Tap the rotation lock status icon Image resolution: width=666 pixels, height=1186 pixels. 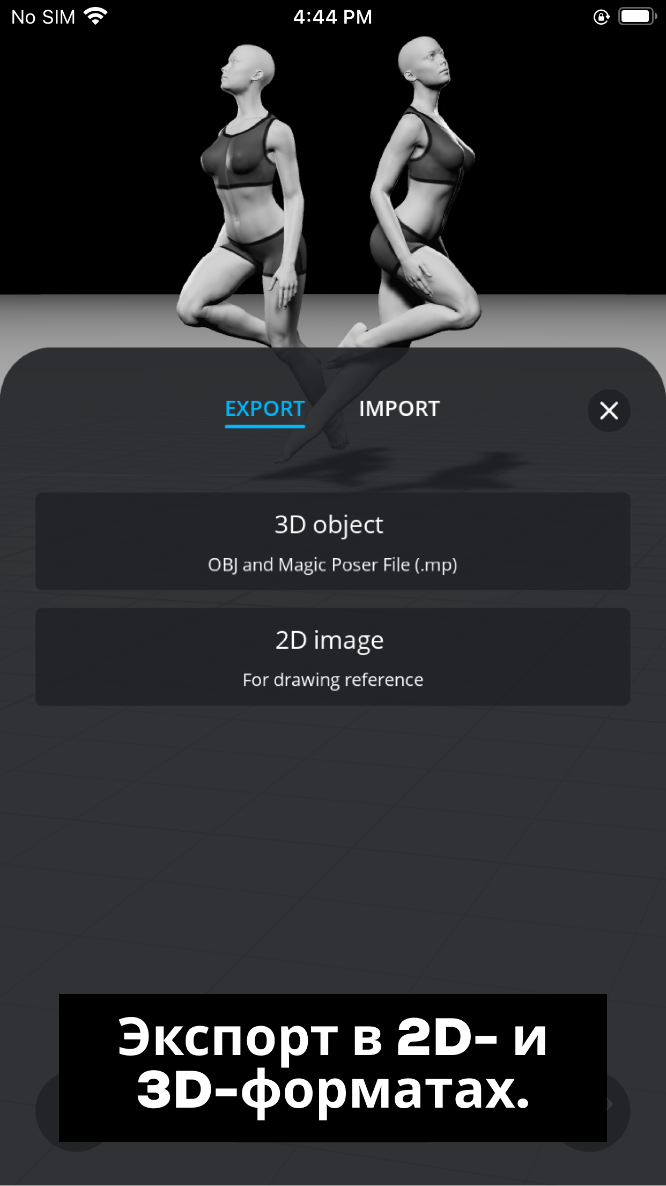pos(602,17)
